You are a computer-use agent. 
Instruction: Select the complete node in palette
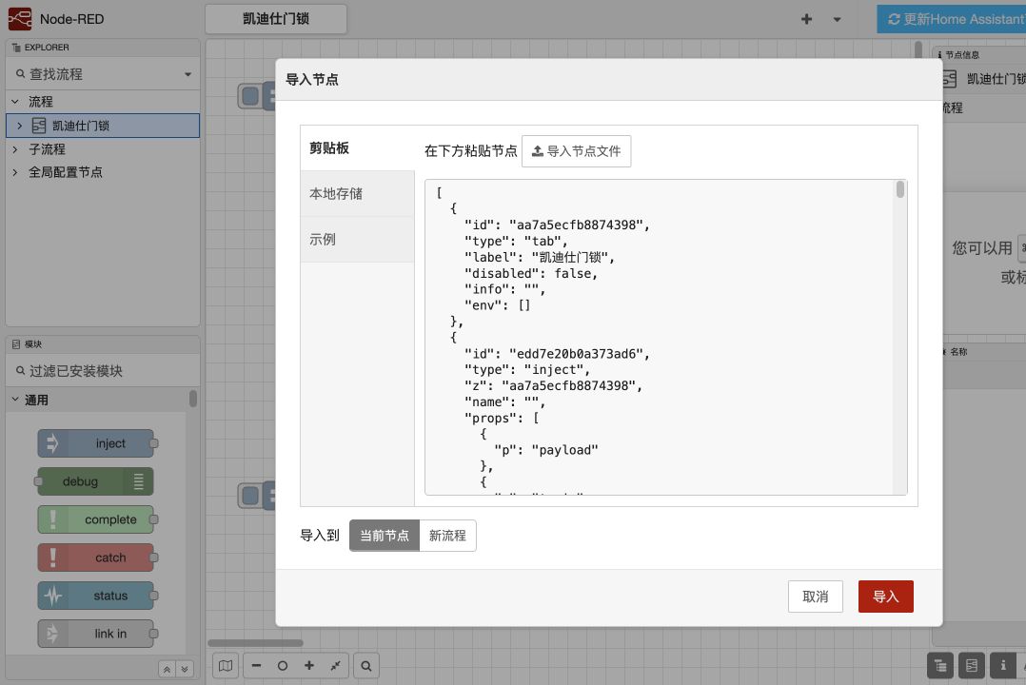click(x=96, y=519)
